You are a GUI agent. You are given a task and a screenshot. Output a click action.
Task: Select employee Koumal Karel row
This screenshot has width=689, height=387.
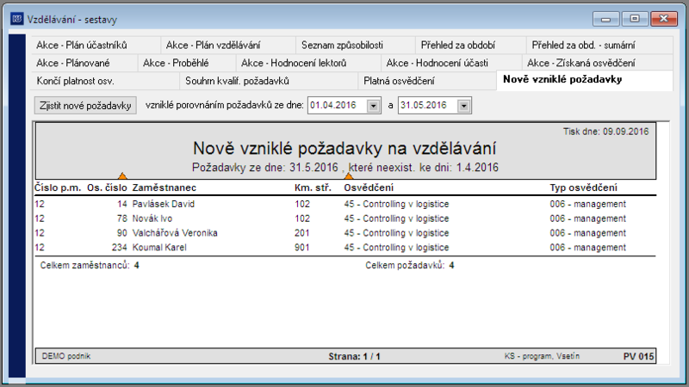tap(345, 248)
